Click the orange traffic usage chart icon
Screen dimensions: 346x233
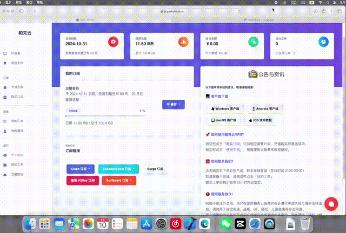click(x=183, y=42)
